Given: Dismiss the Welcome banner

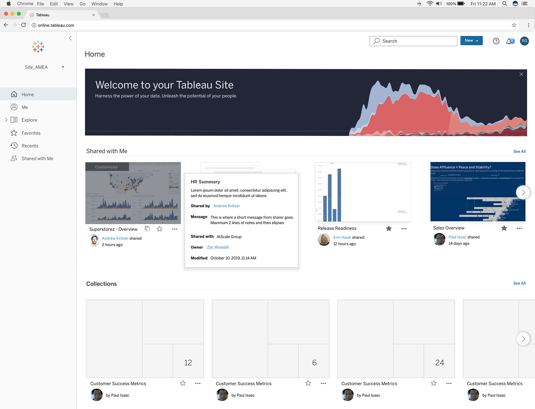Looking at the screenshot, I should tap(521, 74).
